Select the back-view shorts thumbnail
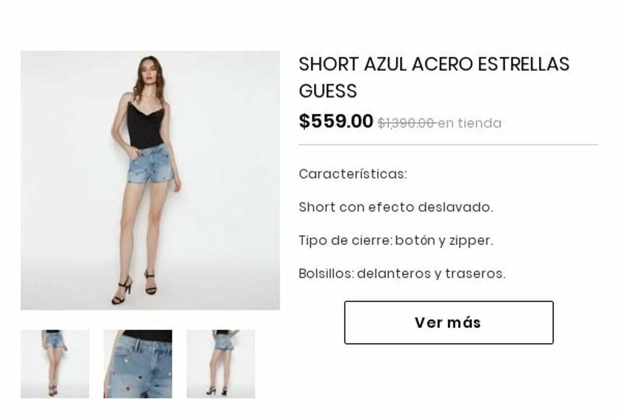 pyautogui.click(x=221, y=364)
